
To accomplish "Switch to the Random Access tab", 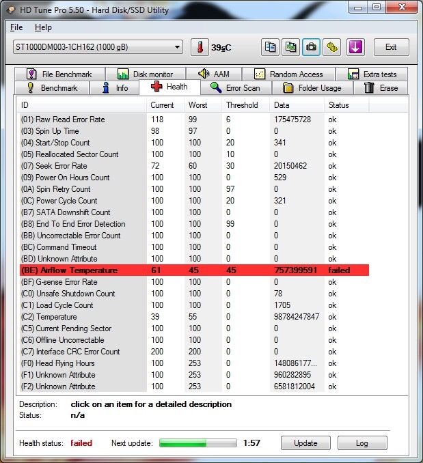I will (288, 74).
